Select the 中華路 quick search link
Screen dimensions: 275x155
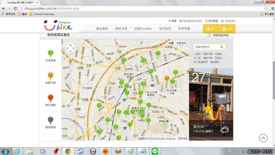(218, 54)
